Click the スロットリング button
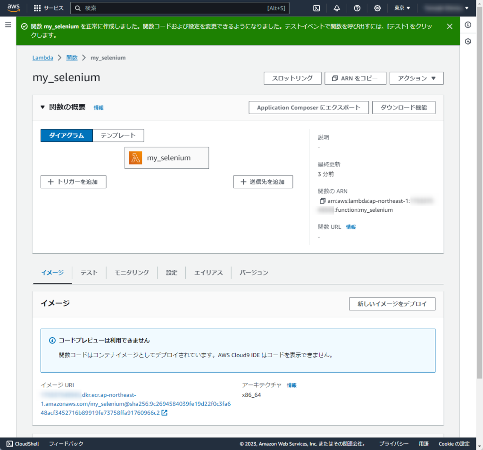Image resolution: width=483 pixels, height=450 pixels. point(292,78)
